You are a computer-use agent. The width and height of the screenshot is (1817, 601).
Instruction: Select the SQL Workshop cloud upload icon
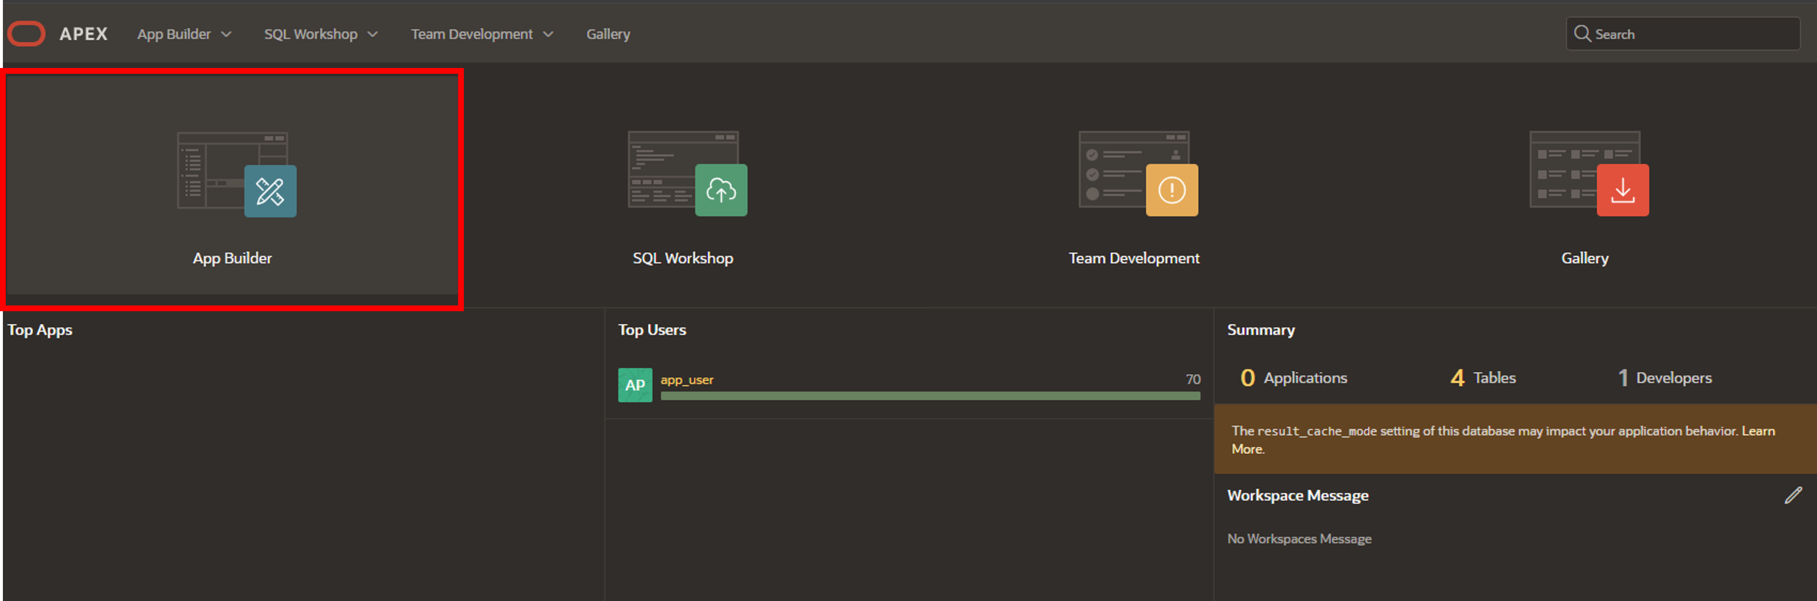point(722,189)
